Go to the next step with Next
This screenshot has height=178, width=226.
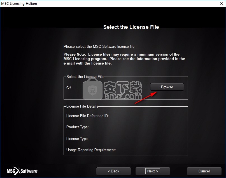(x=153, y=171)
